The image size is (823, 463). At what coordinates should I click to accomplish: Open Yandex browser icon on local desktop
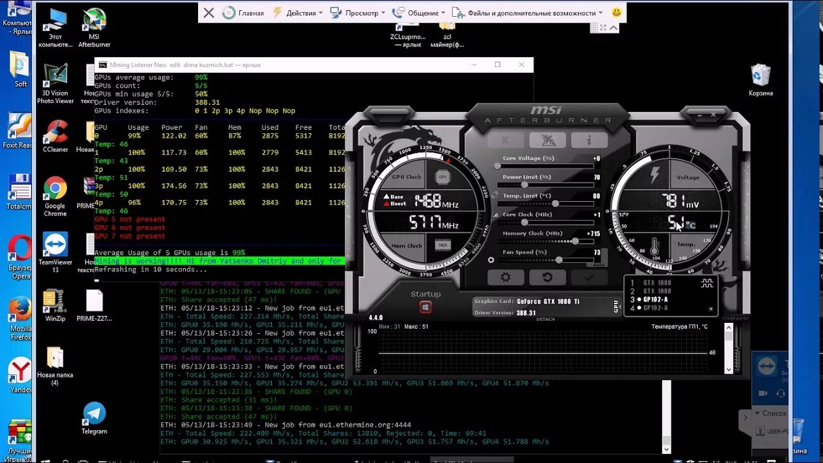point(19,375)
